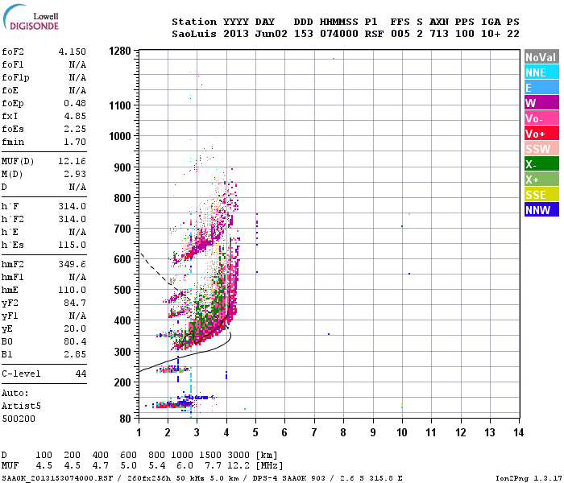
Task: Select the NNE cyan legend swatch
Action: click(541, 72)
